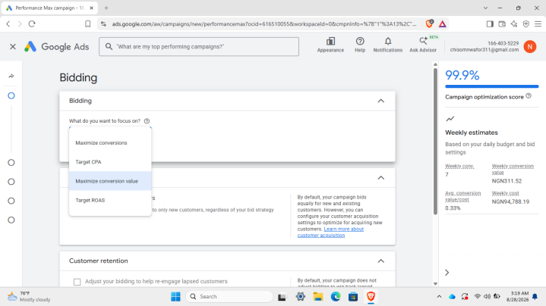Open Microsoft Store from the taskbar
The height and width of the screenshot is (306, 546).
(353, 297)
